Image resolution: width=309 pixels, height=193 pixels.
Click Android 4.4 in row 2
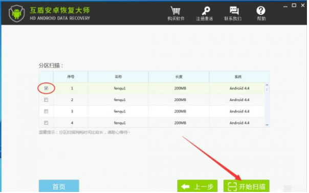click(x=239, y=100)
